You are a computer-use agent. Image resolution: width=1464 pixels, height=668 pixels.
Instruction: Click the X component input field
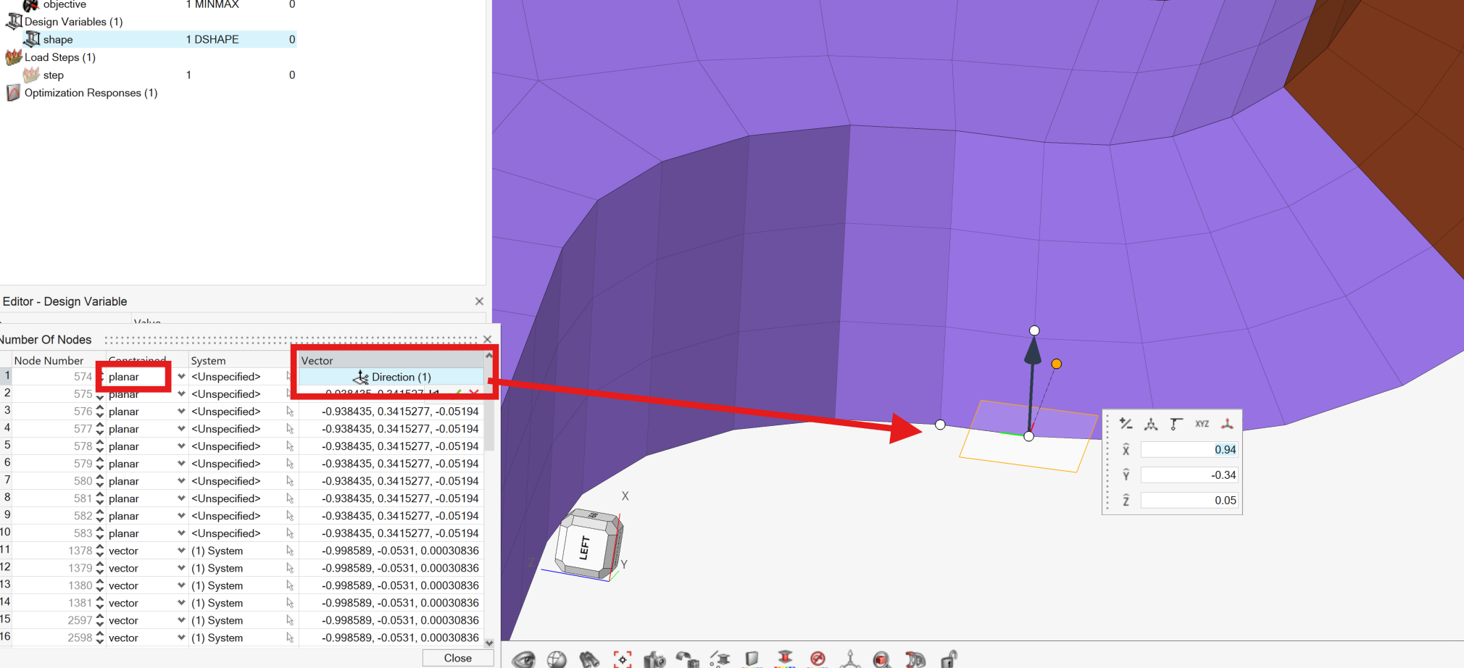click(x=1189, y=449)
